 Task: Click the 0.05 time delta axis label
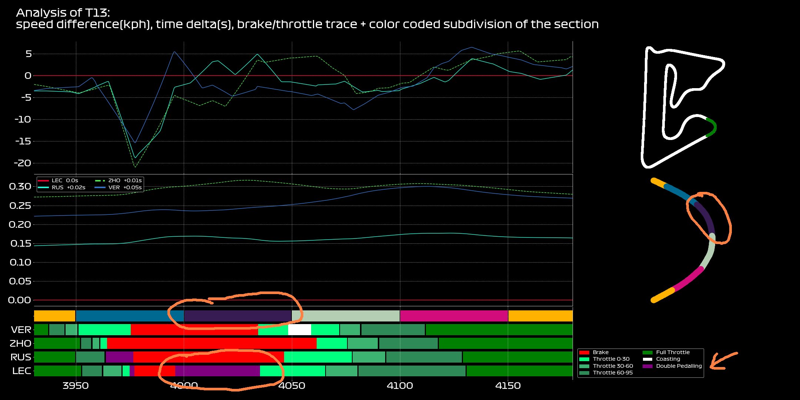tap(20, 281)
